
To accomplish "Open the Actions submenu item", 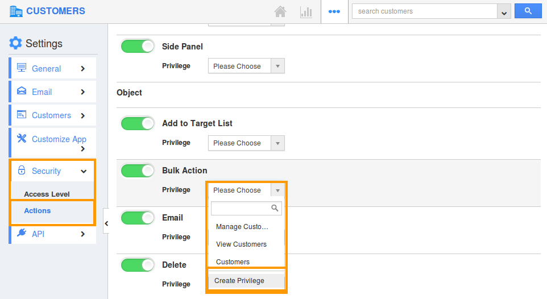I will [x=38, y=211].
